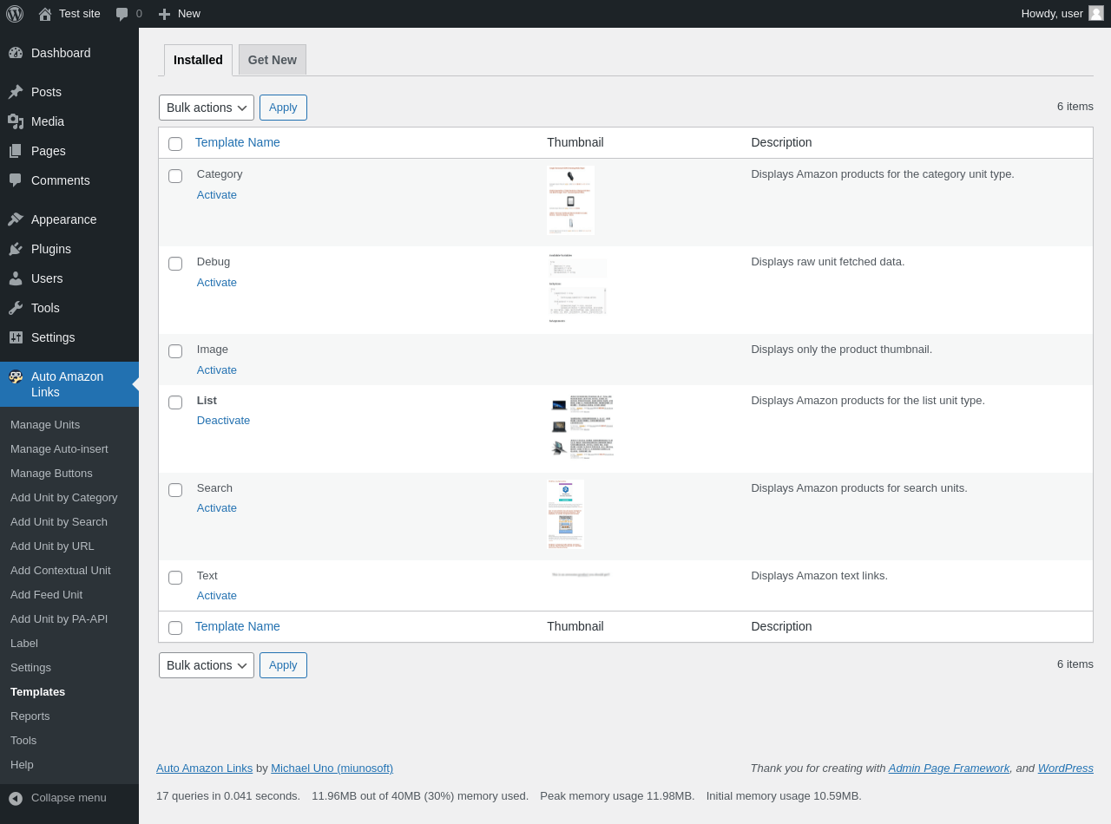
Task: Click the top Apply button
Action: point(283,108)
